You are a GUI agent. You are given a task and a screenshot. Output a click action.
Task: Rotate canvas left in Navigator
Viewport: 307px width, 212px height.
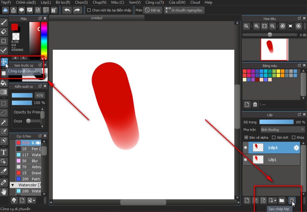tap(282, 26)
